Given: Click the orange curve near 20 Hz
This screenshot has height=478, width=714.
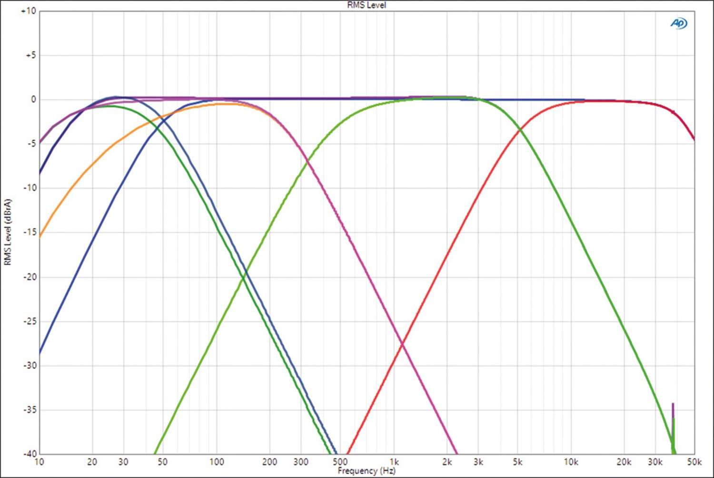Looking at the screenshot, I should [92, 165].
